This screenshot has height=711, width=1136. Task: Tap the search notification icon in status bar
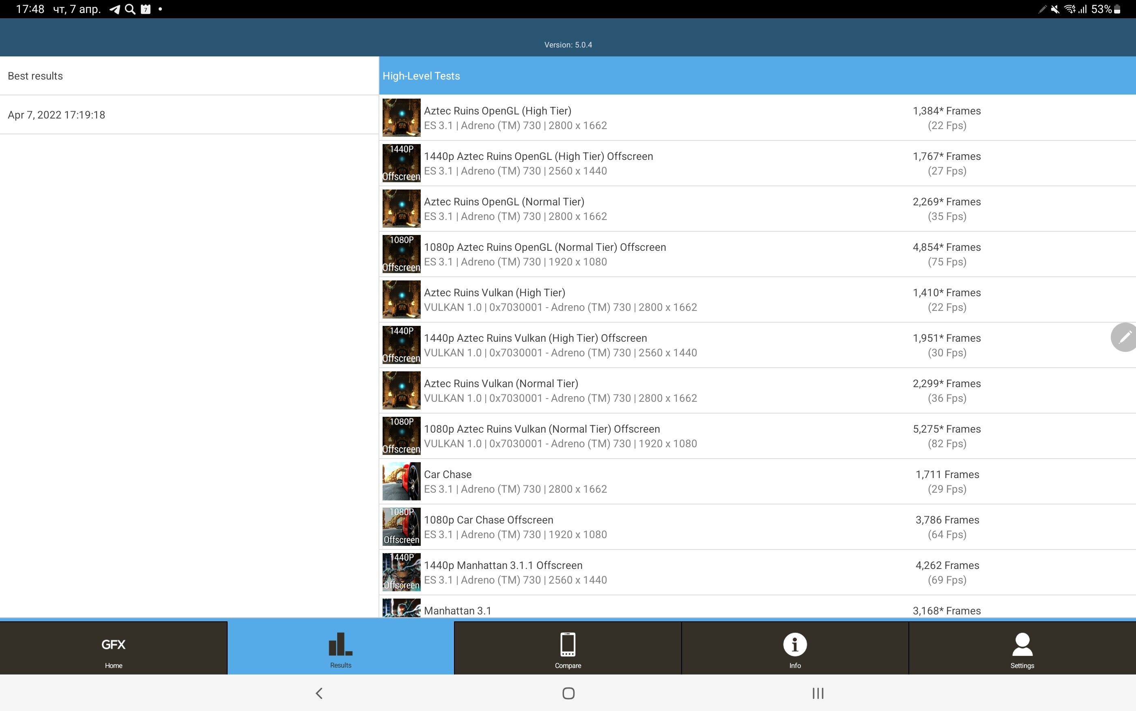pos(130,9)
